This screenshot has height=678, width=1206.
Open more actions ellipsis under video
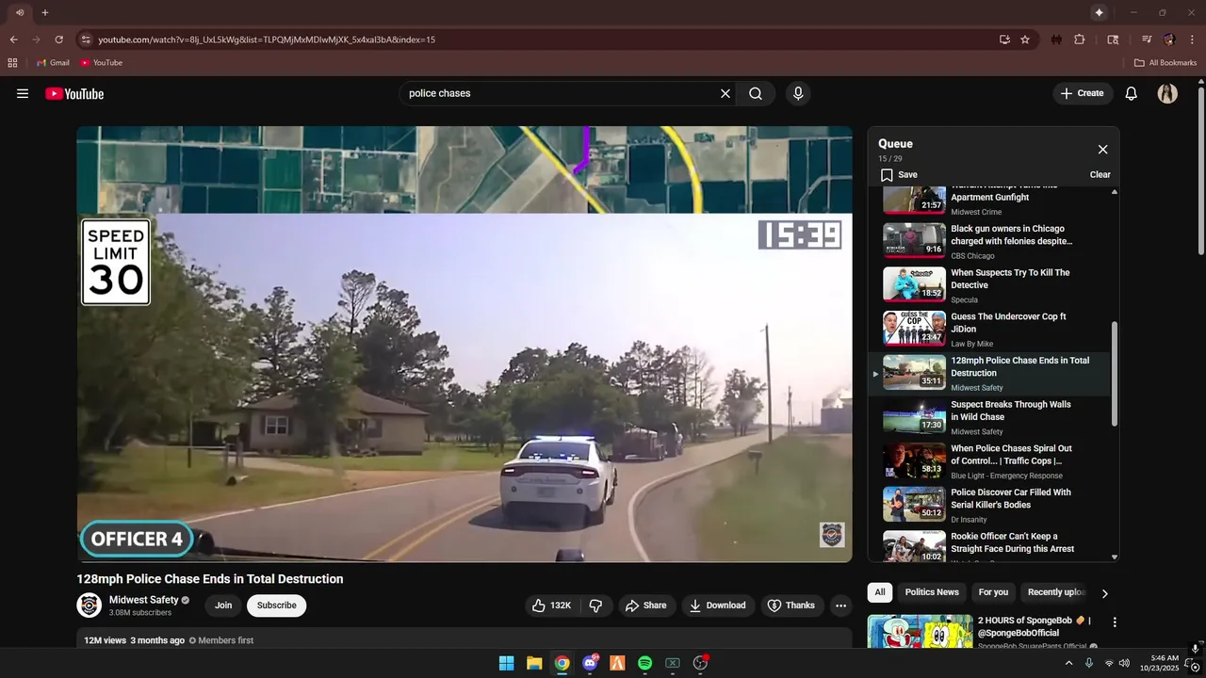click(x=841, y=605)
